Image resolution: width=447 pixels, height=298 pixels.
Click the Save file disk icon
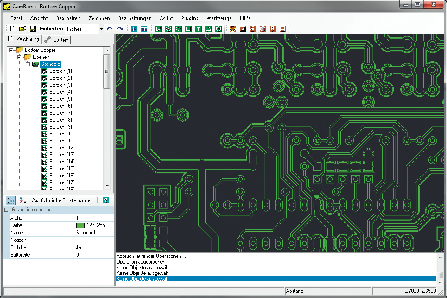tap(33, 29)
